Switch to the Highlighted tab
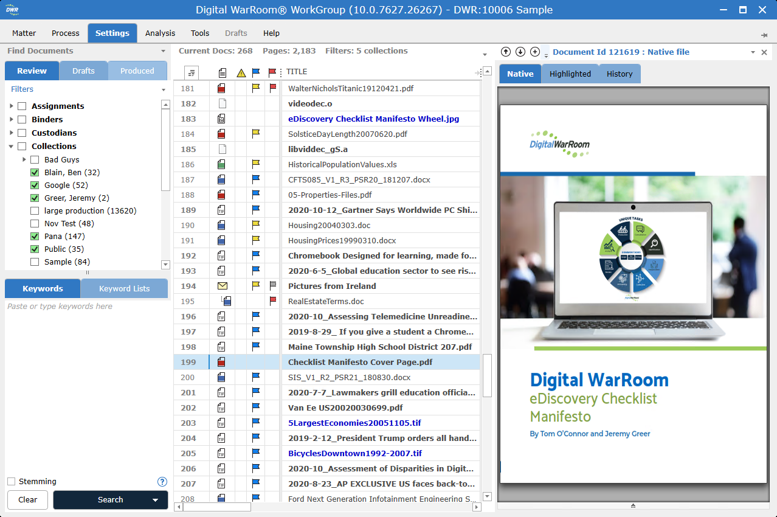This screenshot has height=517, width=777. click(x=570, y=74)
